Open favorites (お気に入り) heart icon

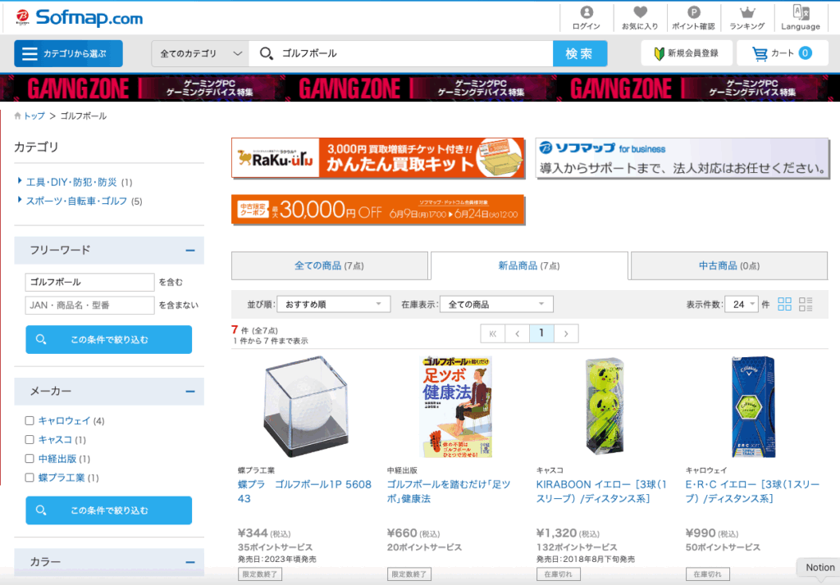(x=640, y=18)
